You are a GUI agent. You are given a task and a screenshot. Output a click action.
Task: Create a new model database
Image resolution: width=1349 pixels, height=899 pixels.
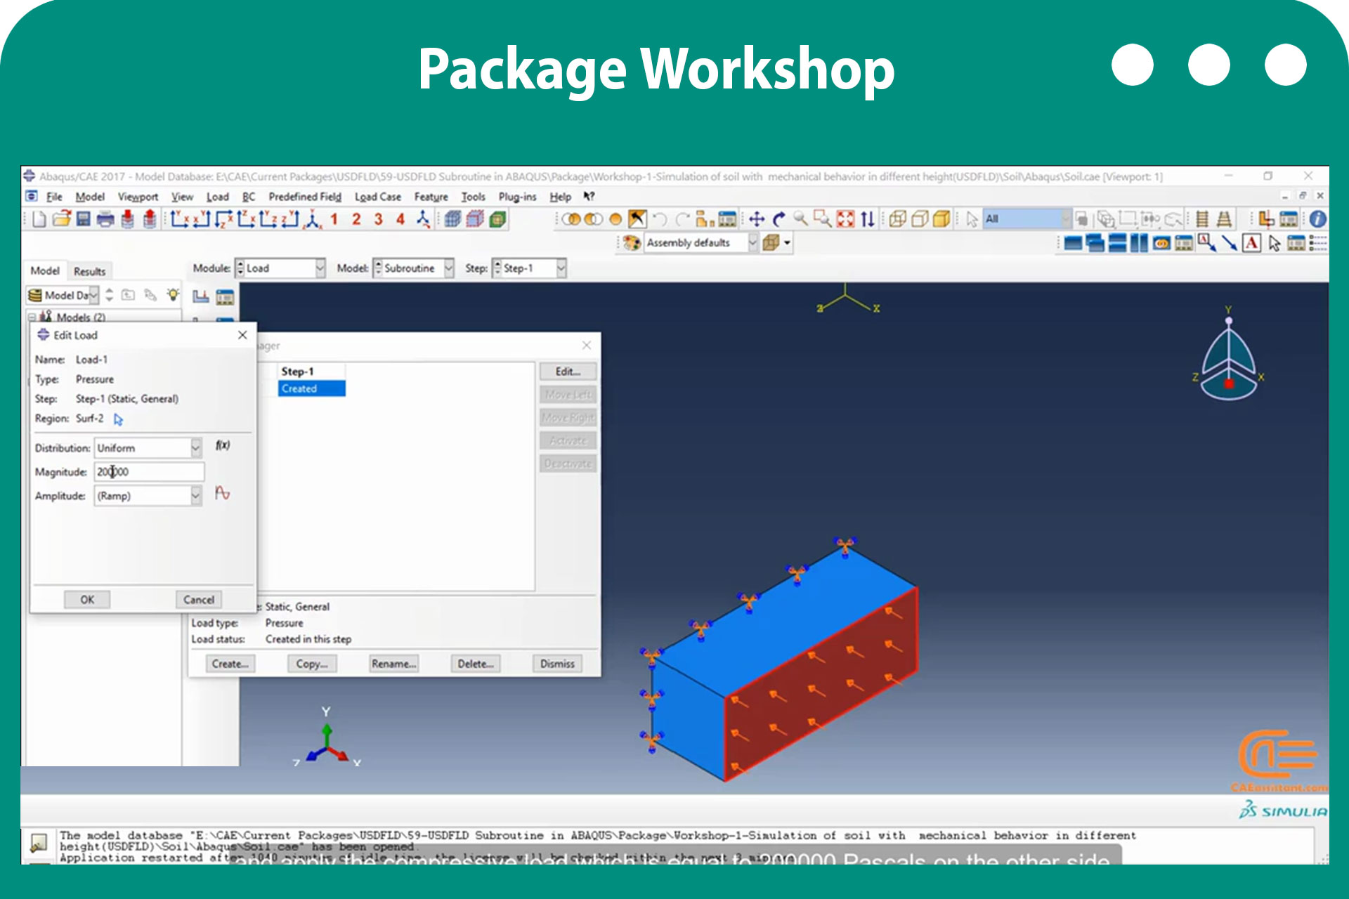(x=39, y=219)
